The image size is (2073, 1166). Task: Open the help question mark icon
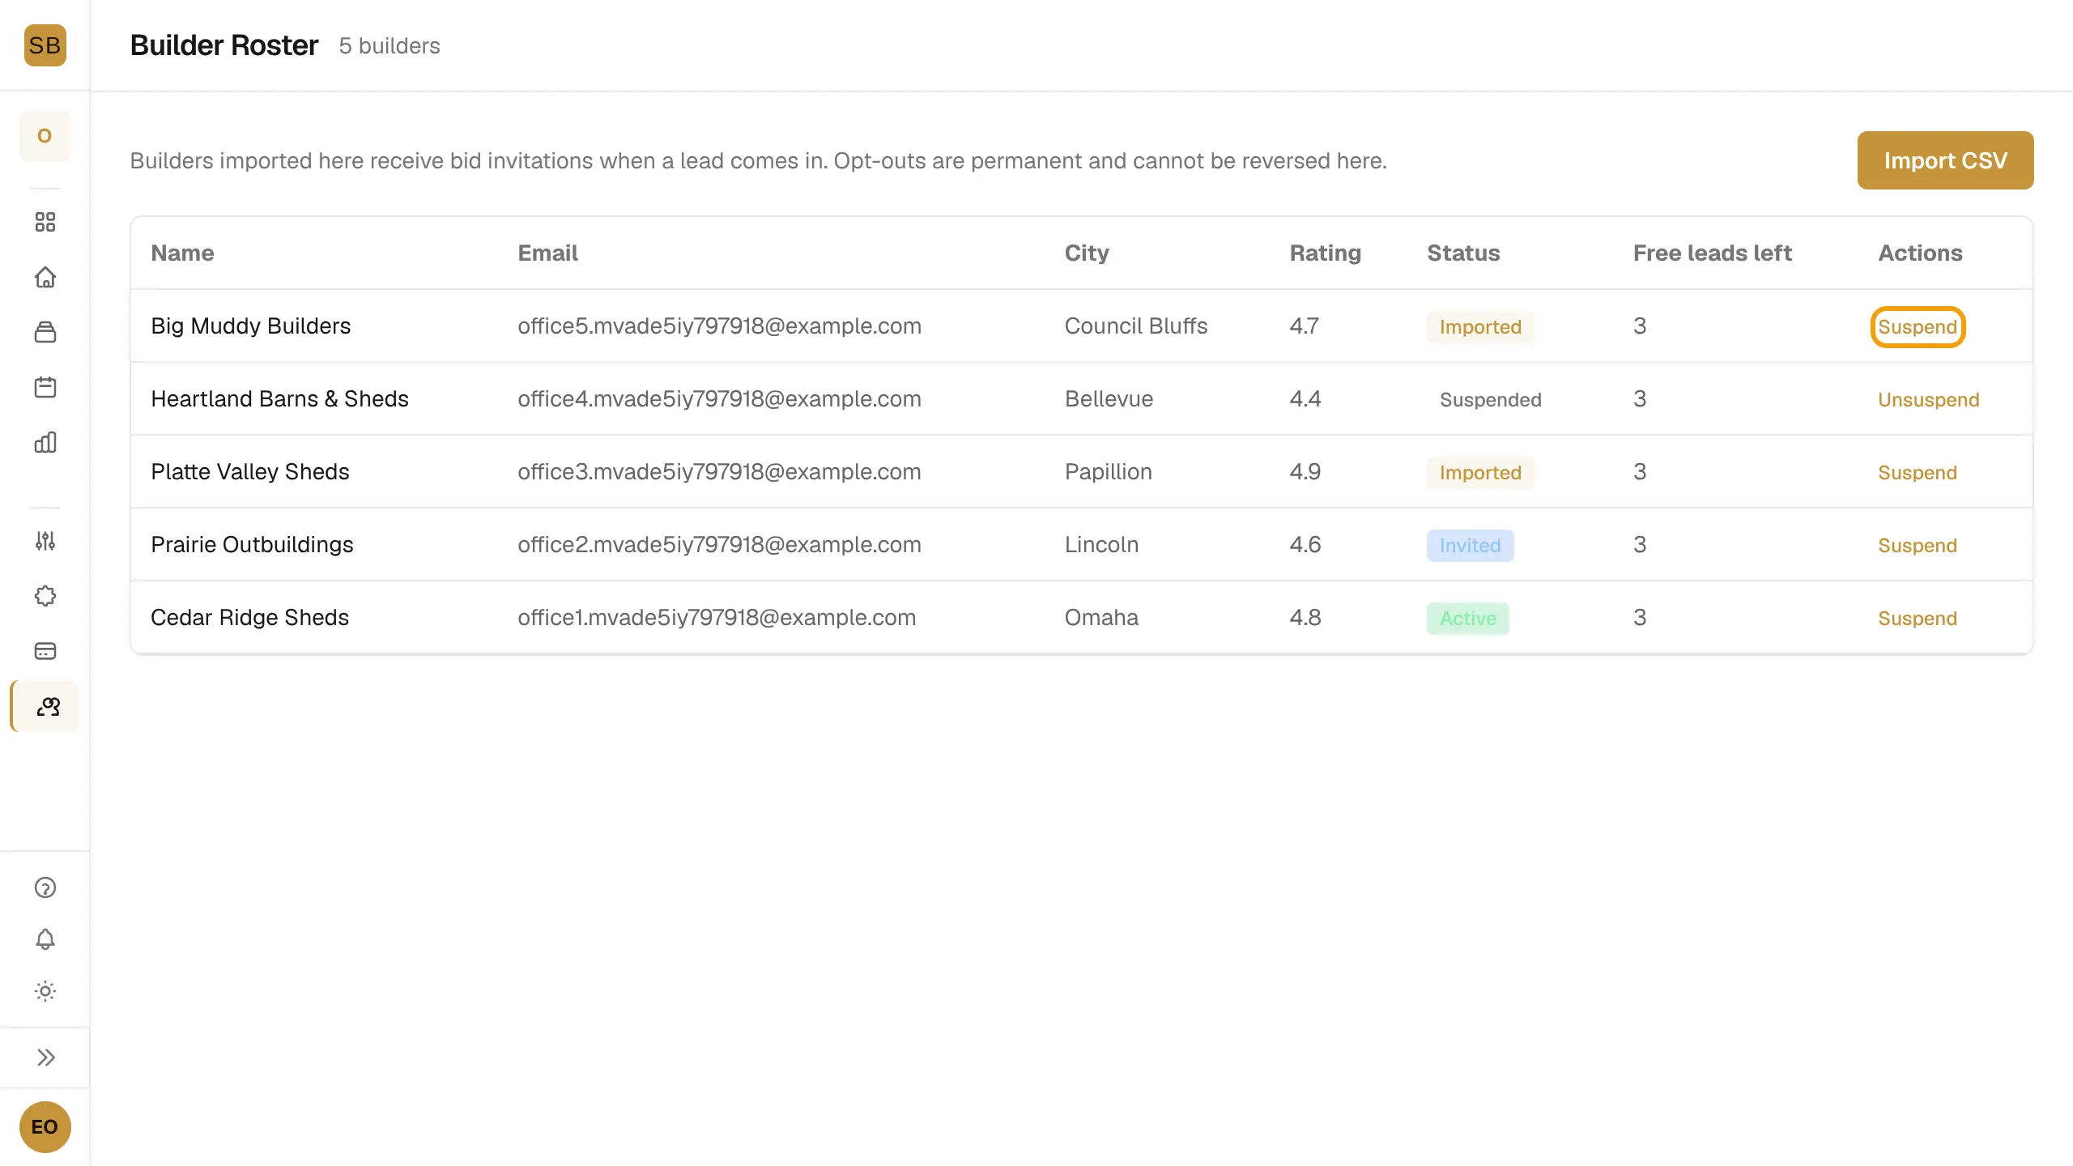[45, 887]
